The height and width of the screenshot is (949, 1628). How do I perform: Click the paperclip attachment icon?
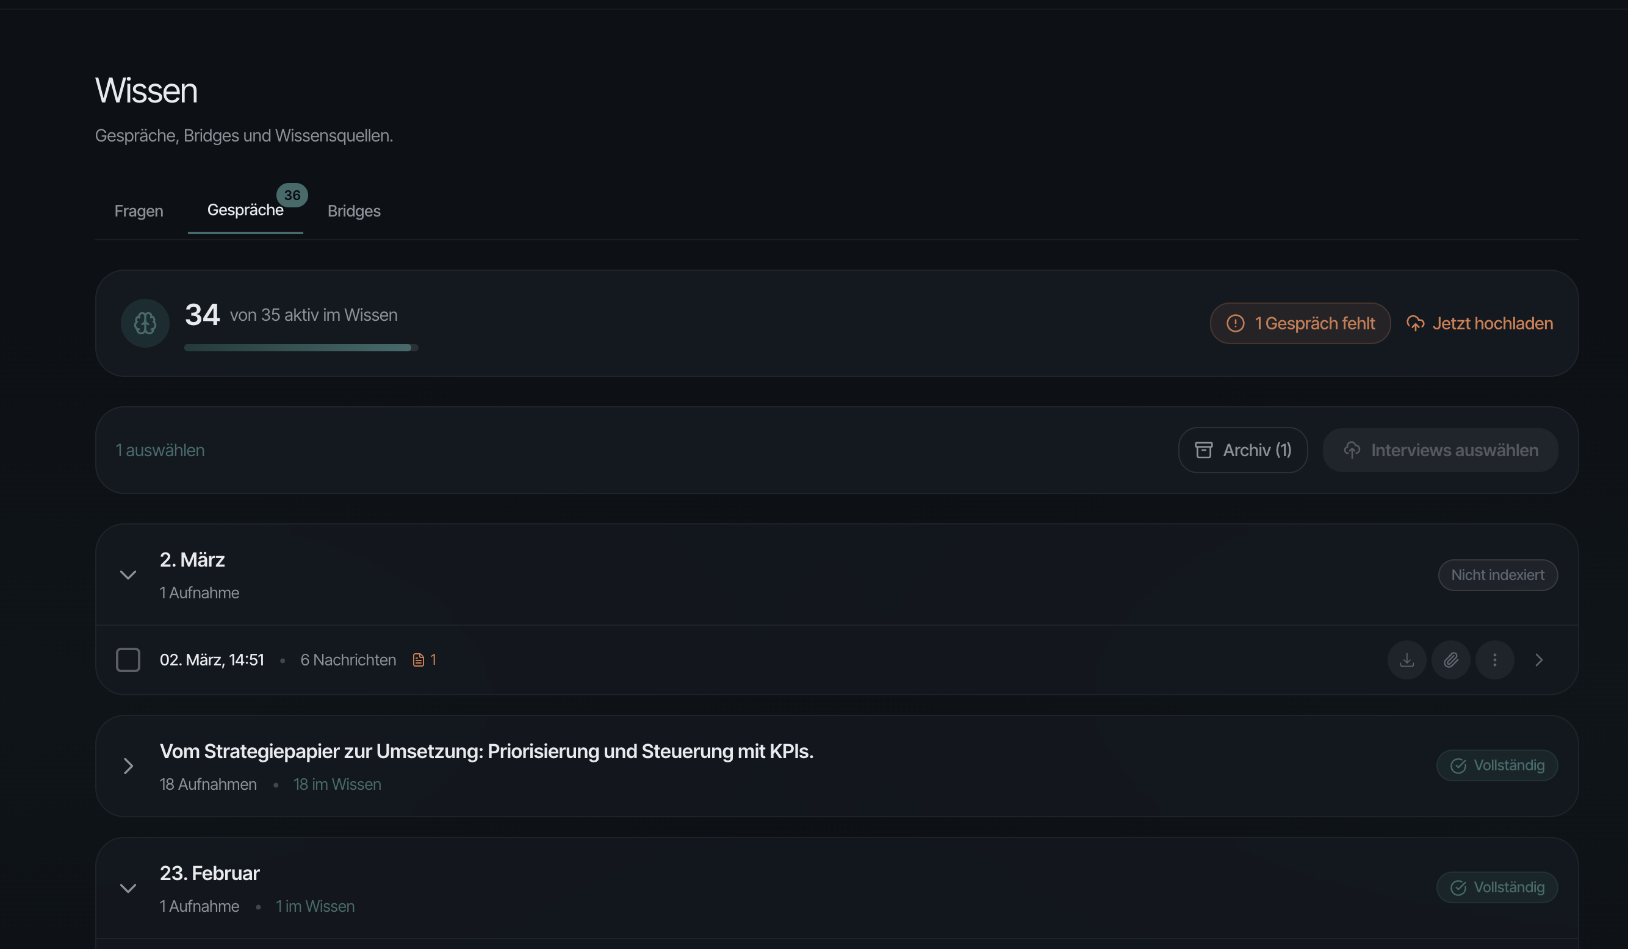1450,660
